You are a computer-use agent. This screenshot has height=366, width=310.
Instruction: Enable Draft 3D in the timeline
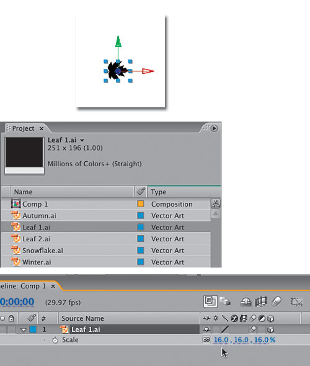pos(225,301)
